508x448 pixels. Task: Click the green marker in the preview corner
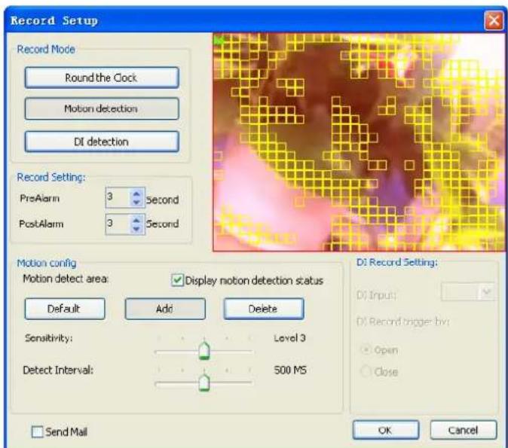pos(219,41)
